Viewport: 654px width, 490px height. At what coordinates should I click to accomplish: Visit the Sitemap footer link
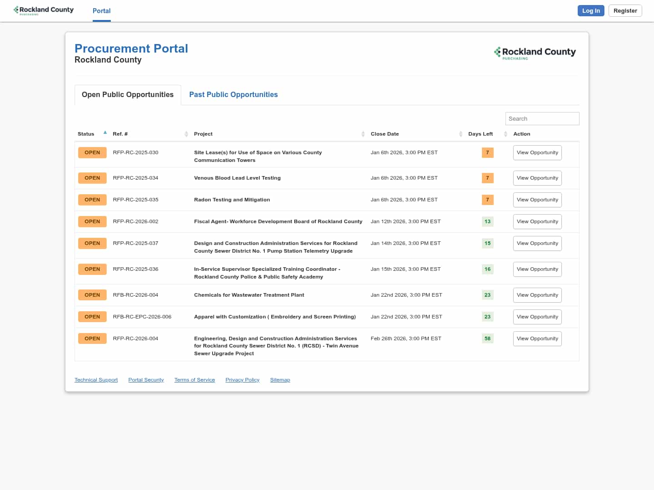[280, 380]
